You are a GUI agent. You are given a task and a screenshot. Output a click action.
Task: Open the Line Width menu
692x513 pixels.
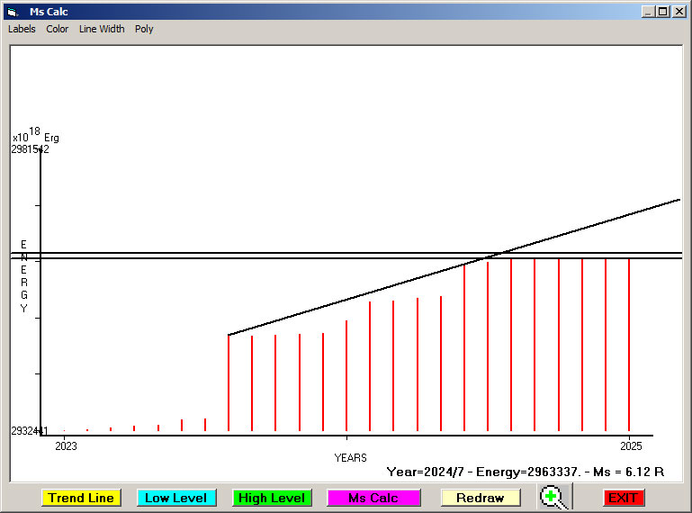(x=102, y=29)
